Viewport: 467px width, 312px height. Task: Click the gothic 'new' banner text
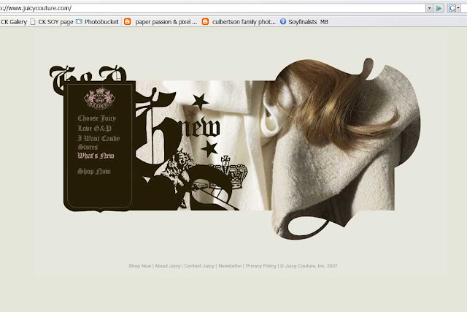coord(199,128)
